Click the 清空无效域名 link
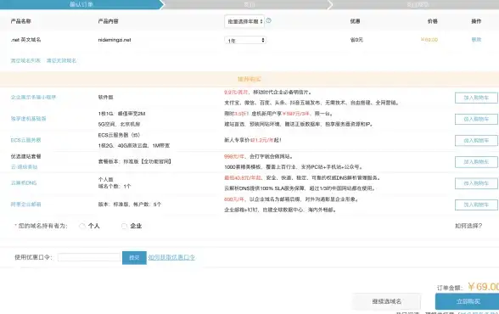Screen dimensions: 499x314 pos(61,60)
